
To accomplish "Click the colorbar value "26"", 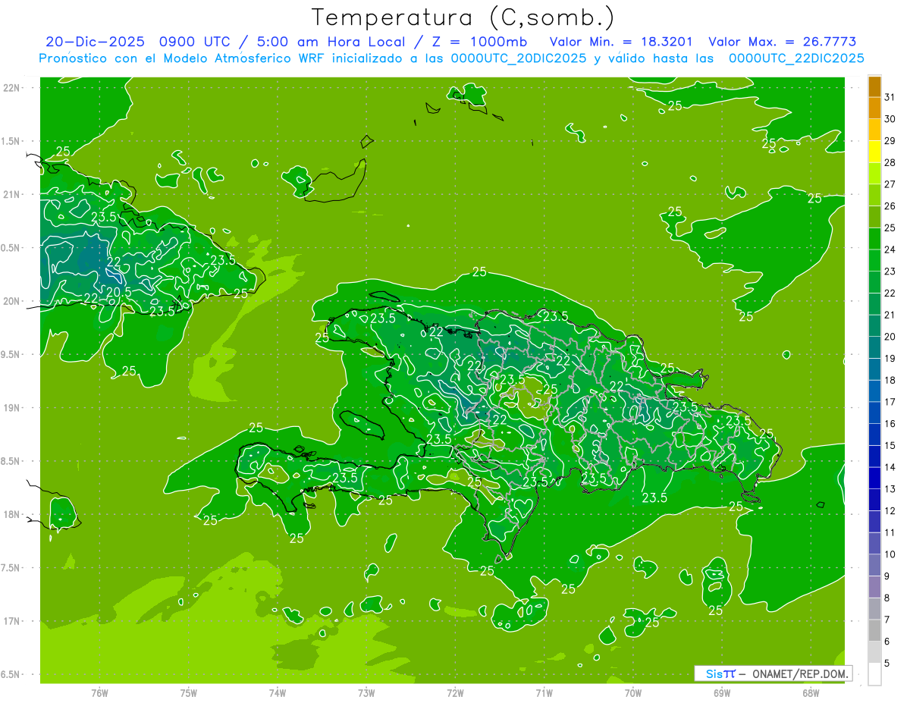I will click(x=890, y=206).
